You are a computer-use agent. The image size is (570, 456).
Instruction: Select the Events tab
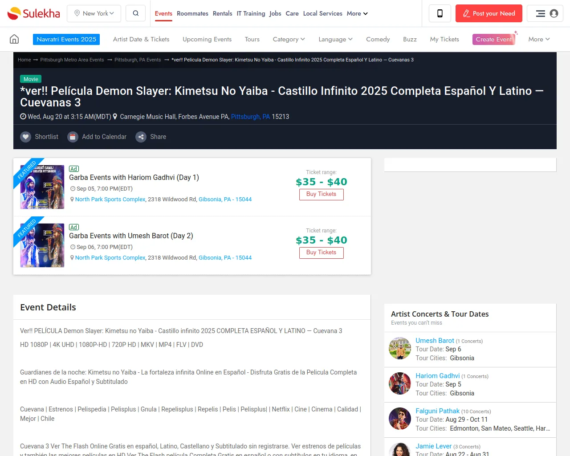tap(163, 13)
